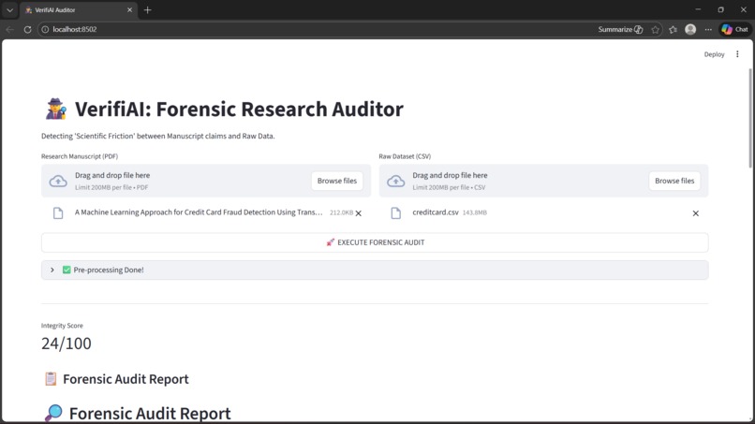View site information icon in address bar
The image size is (755, 424).
pos(45,29)
